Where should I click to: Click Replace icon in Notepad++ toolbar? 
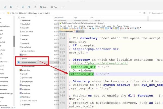tap(93, 28)
